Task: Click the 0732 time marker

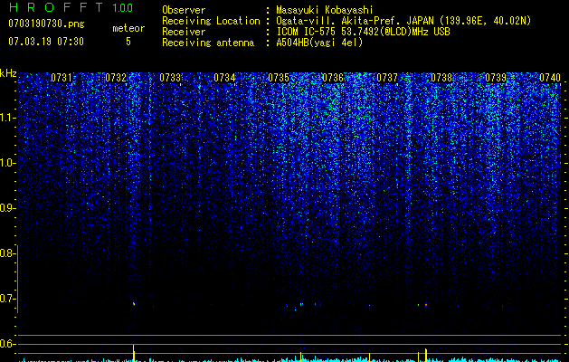Action: tap(116, 78)
